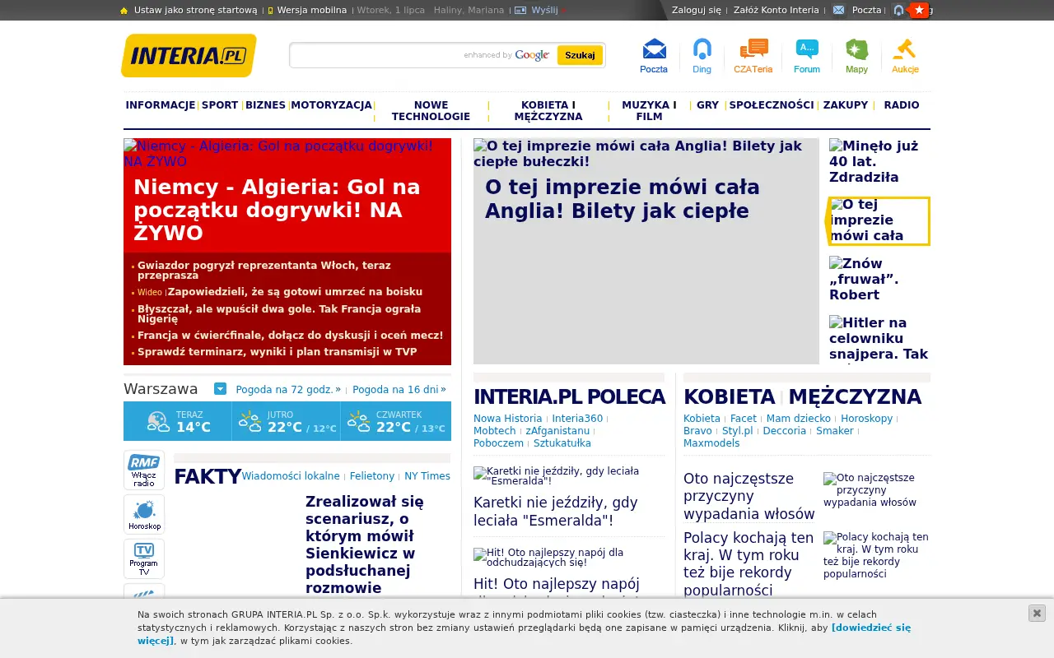
Task: Open the Wiadomości lokalne link
Action: point(291,476)
